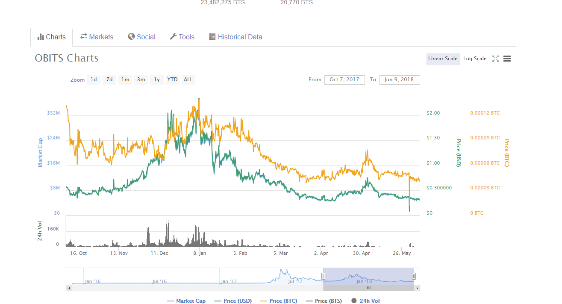Image resolution: width=562 pixels, height=304 pixels.
Task: Click the 11. Dec date axis label
Action: 159,253
